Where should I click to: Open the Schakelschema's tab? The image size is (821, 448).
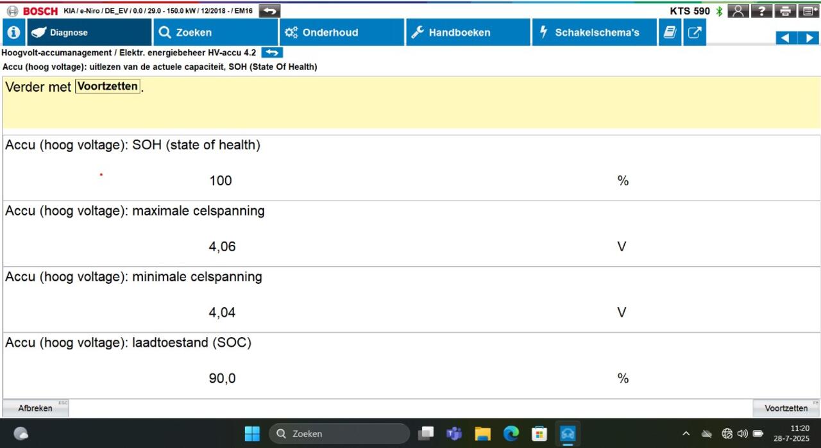[x=594, y=33]
